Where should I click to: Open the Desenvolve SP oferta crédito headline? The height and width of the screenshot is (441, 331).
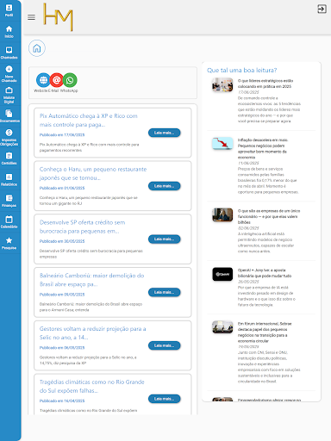coord(82,227)
